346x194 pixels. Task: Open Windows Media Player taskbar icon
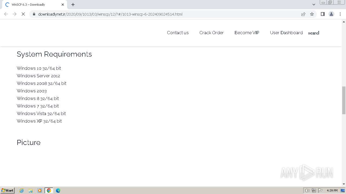pyautogui.click(x=40, y=190)
